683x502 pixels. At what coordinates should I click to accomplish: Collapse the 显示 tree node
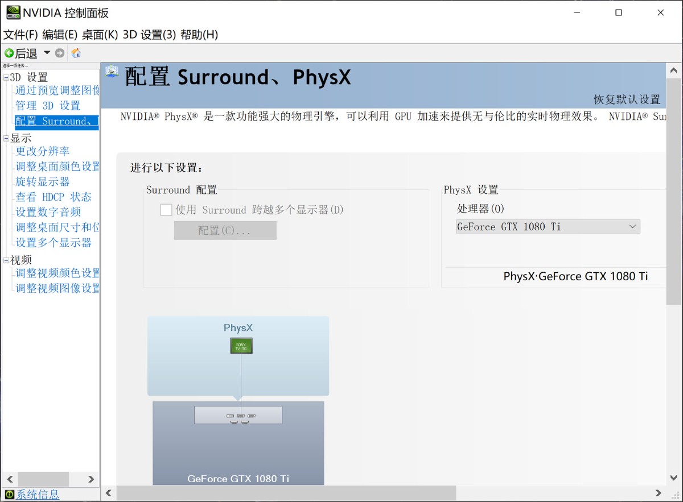point(6,138)
